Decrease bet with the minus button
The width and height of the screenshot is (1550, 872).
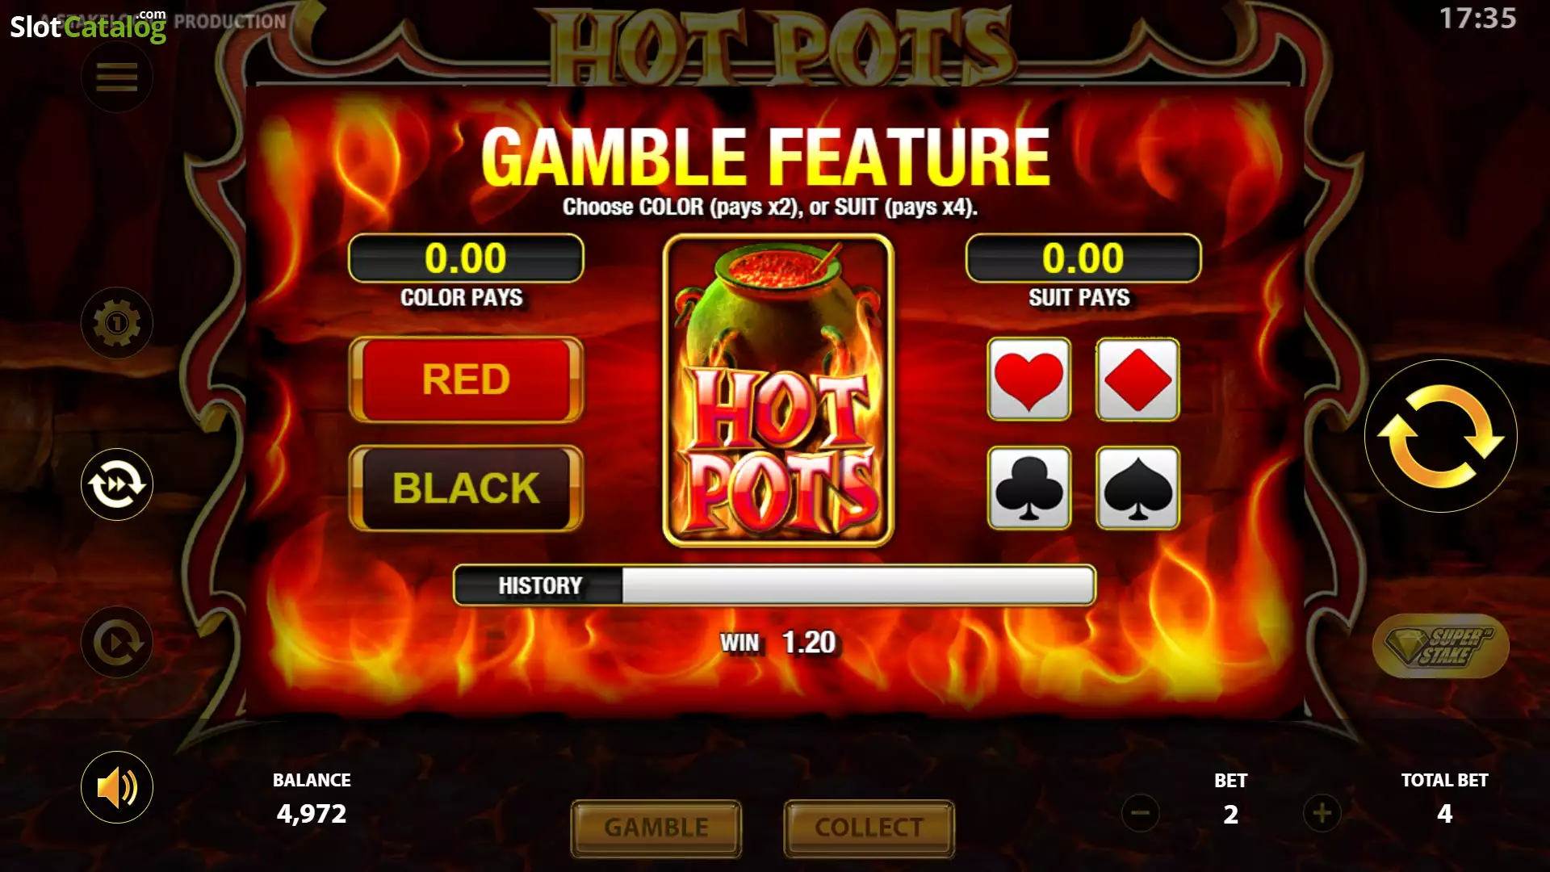click(1141, 813)
